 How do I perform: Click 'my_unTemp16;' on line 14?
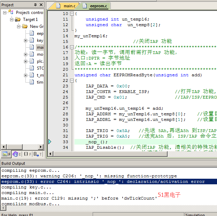91,36
